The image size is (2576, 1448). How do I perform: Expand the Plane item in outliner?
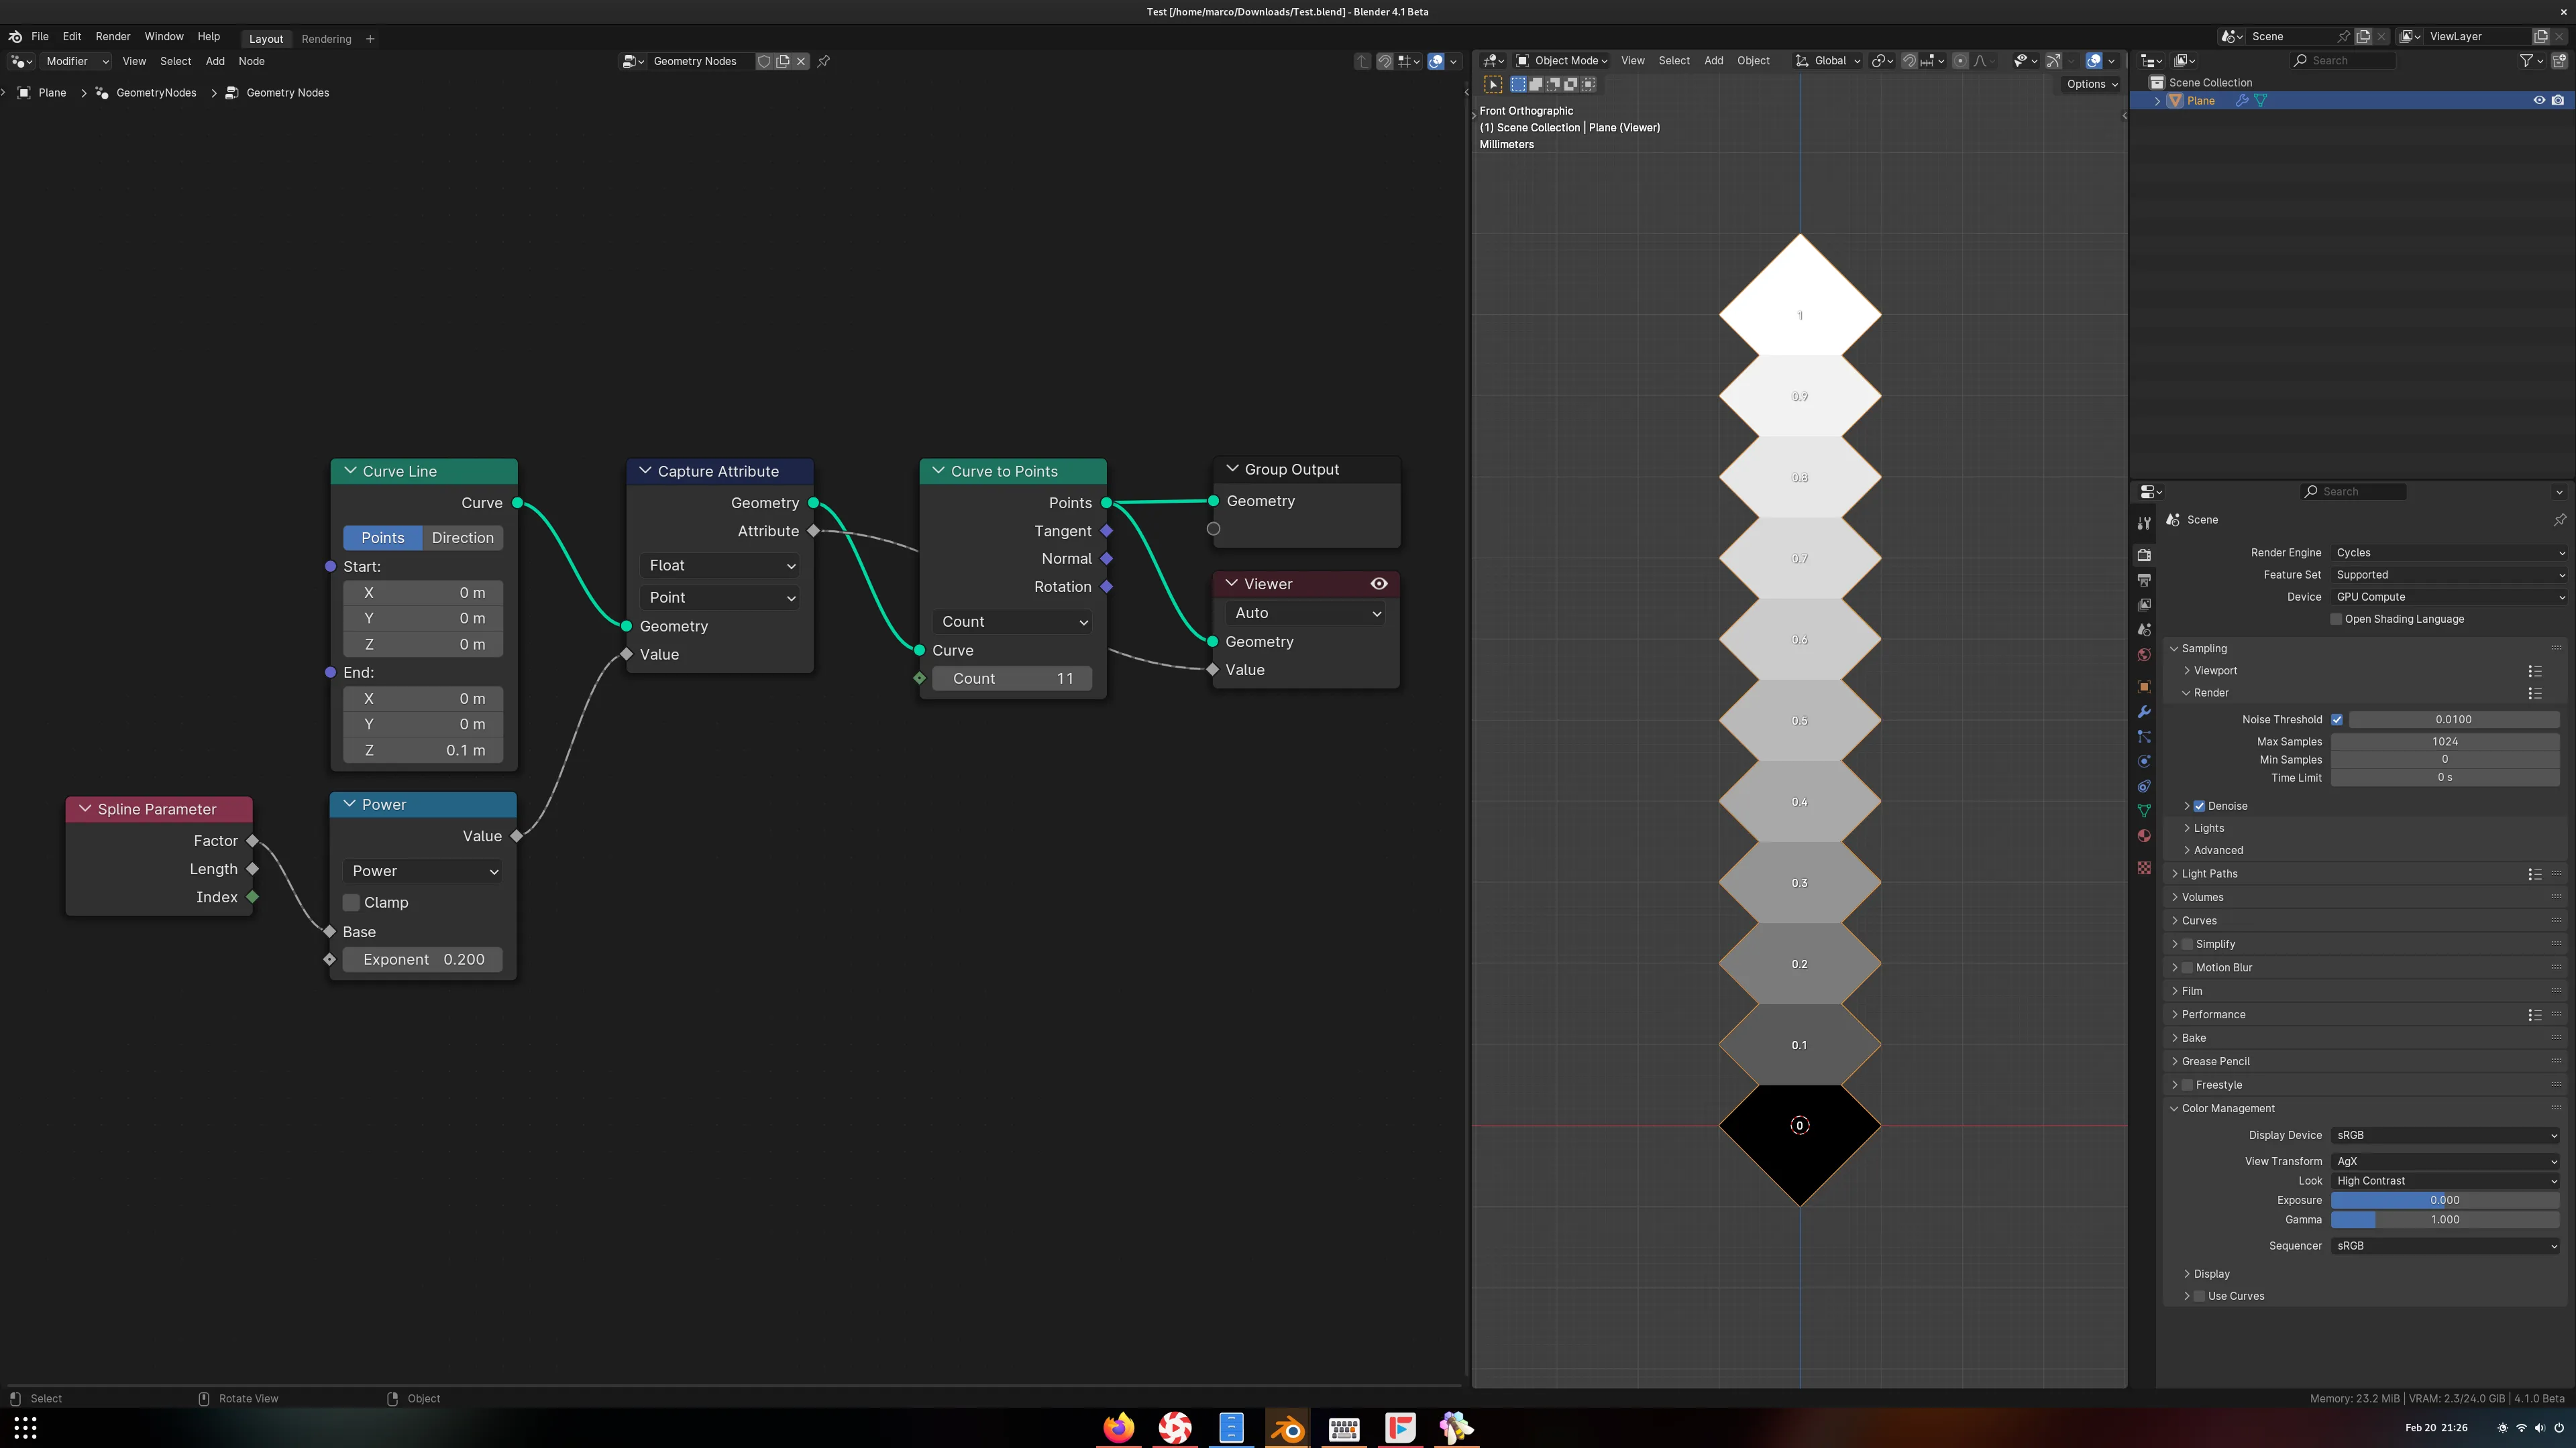2157,100
